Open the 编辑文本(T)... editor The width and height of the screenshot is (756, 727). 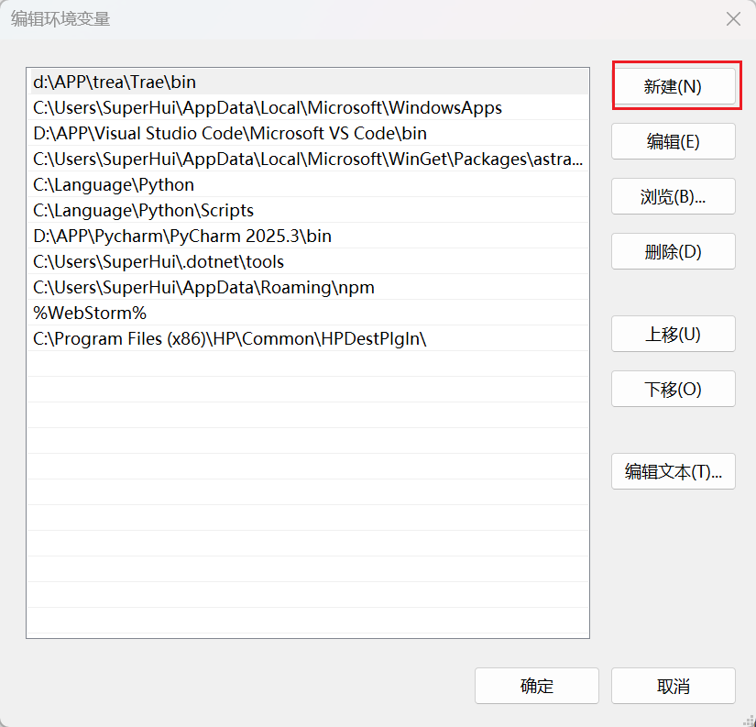pyautogui.click(x=674, y=471)
